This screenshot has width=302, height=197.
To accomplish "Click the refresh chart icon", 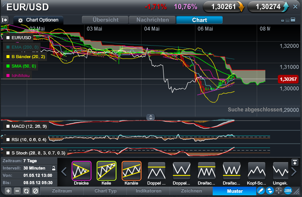I will (x=26, y=191).
